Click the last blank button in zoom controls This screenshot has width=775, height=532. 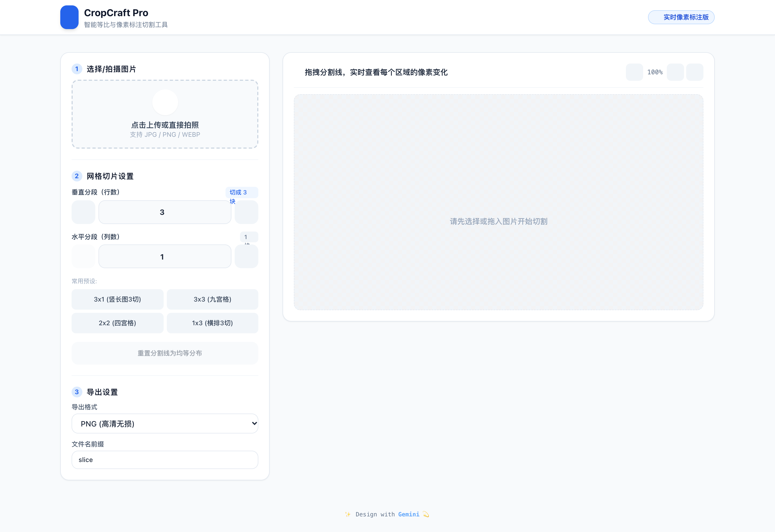click(x=695, y=72)
